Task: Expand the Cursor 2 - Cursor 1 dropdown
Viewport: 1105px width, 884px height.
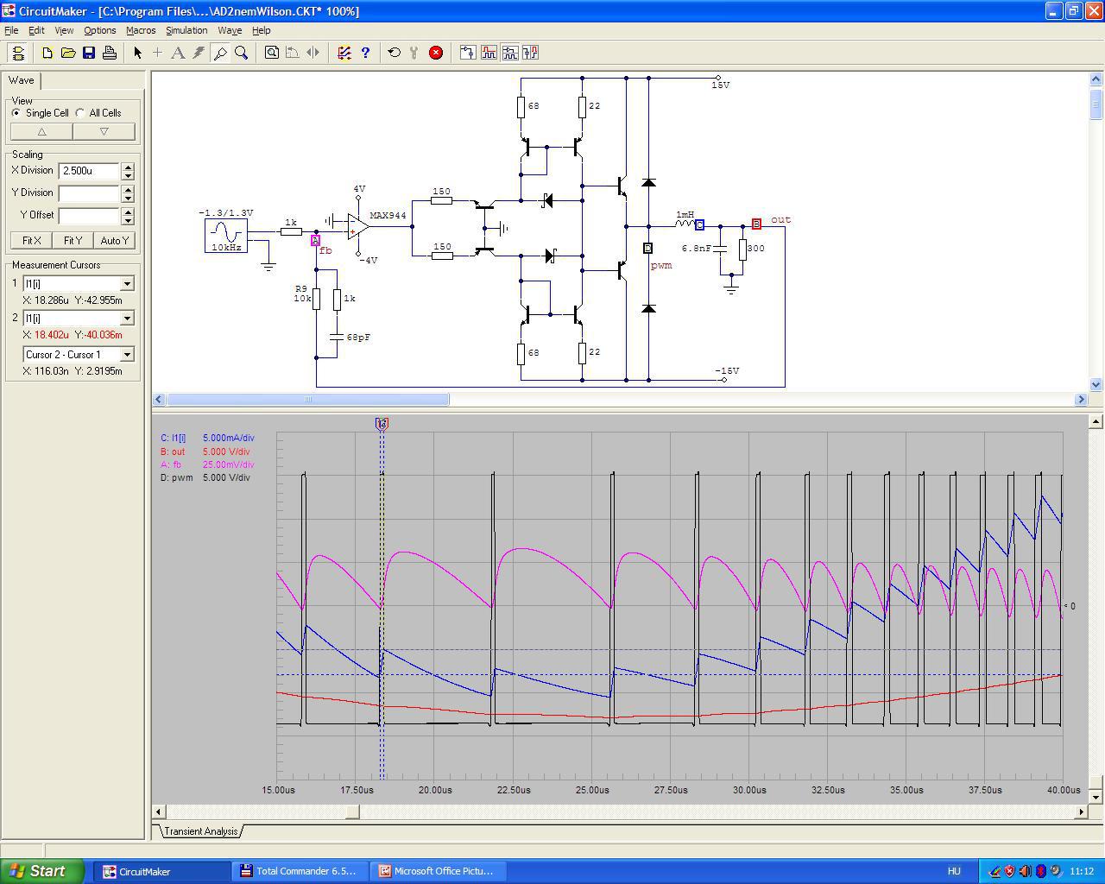Action: (x=127, y=355)
